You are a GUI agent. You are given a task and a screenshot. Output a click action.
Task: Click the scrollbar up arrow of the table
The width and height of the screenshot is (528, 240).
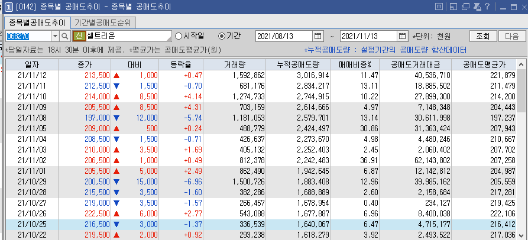521,64
